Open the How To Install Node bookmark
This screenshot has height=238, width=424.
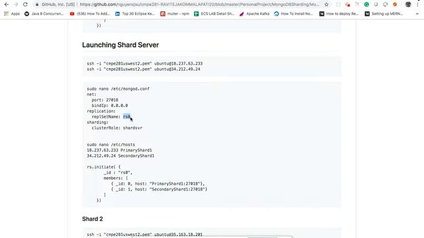(293, 14)
